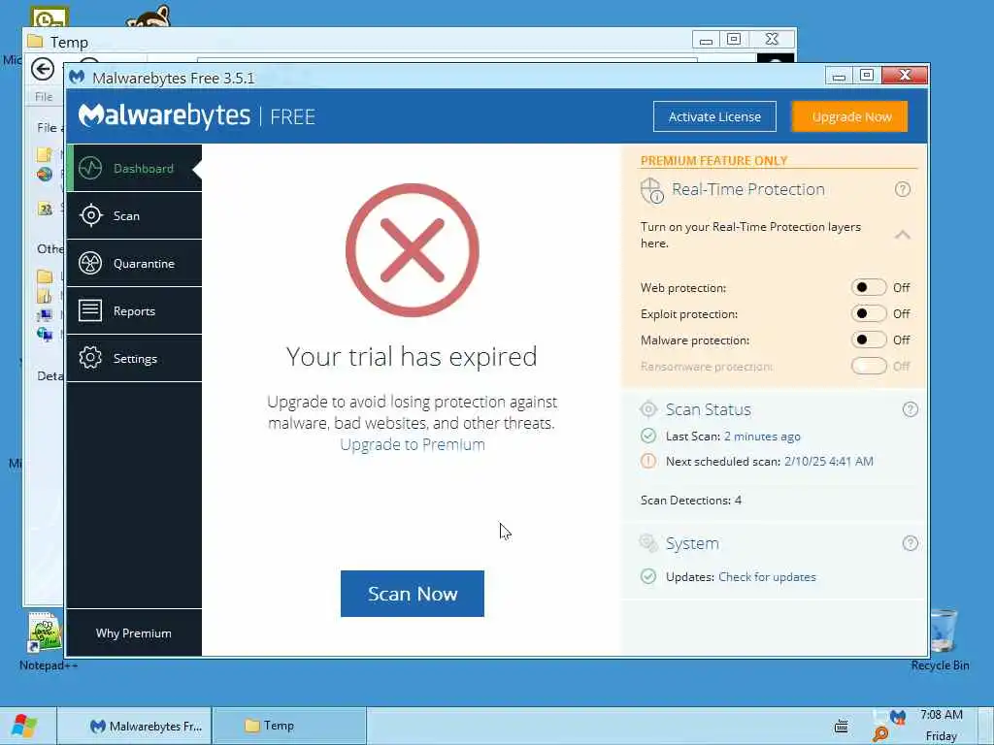Image resolution: width=994 pixels, height=745 pixels.
Task: Click the Notepad++ desktop shortcut
Action: point(47,641)
